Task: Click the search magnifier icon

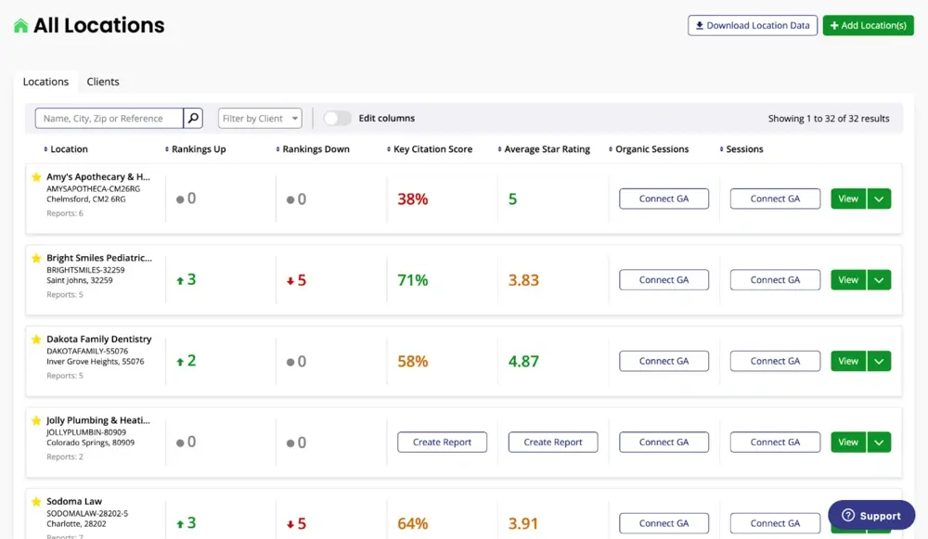Action: coord(192,118)
